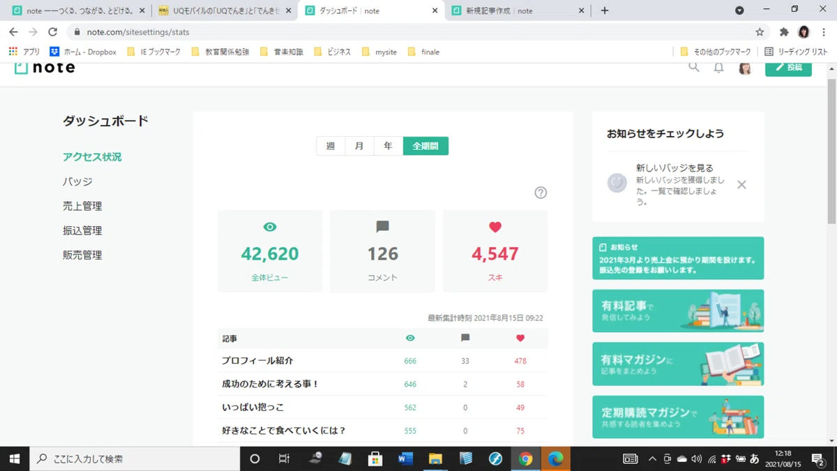This screenshot has width=837, height=471.
Task: Open the article 好きなことで食べていくには？
Action: click(x=284, y=431)
